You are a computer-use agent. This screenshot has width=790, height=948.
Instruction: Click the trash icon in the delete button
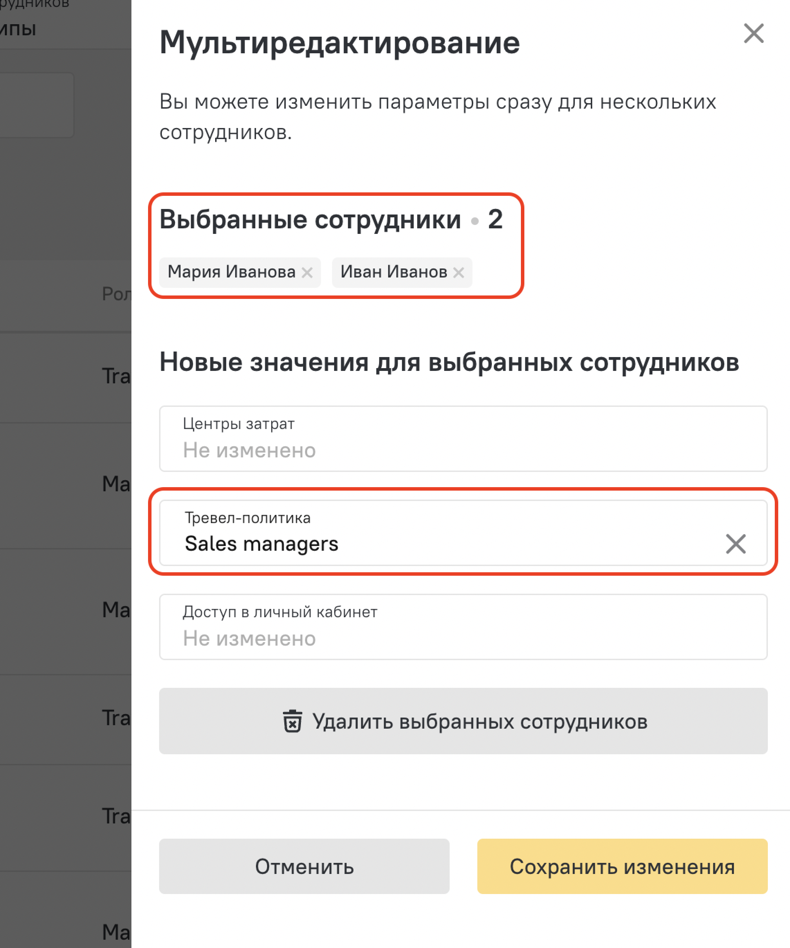tap(292, 721)
